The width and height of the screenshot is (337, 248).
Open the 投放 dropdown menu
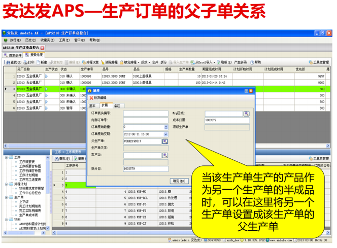146,62
